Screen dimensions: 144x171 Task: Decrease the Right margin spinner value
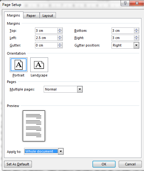(137, 39)
